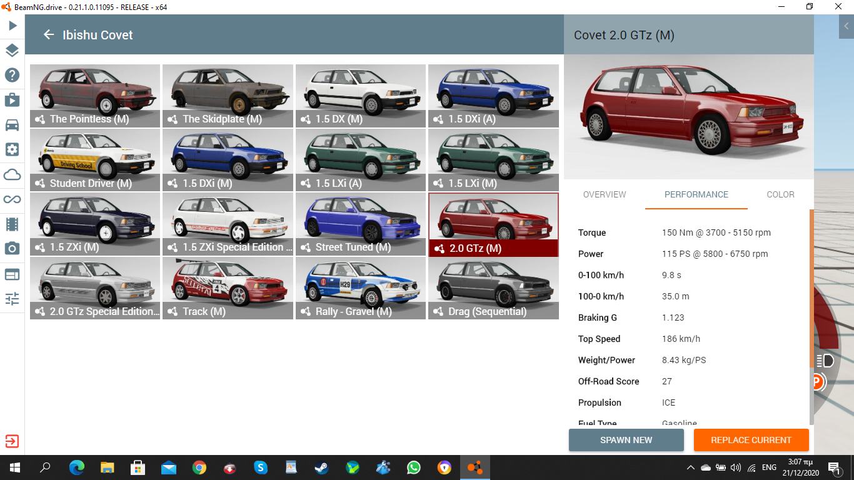
Task: Select the Track (M) configuration
Action: (228, 288)
